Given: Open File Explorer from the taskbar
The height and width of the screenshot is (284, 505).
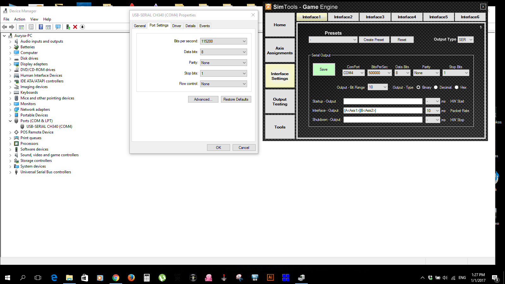Looking at the screenshot, I should tap(69, 278).
